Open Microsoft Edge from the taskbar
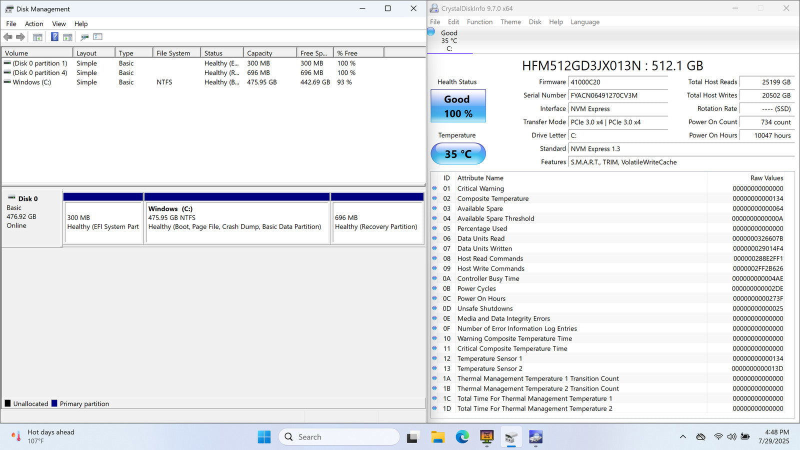 [x=462, y=437]
